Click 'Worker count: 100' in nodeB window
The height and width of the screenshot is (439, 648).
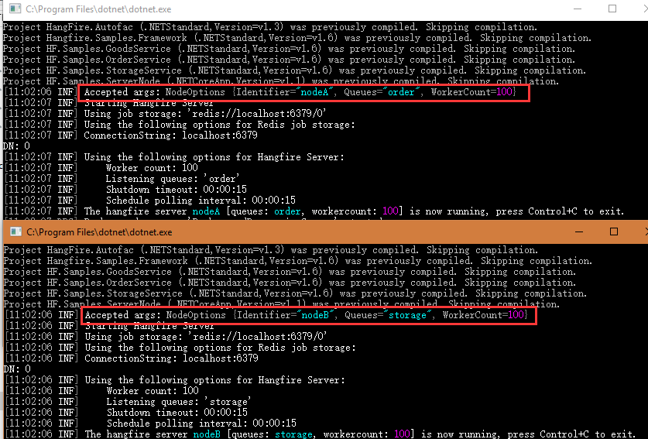[153, 390]
